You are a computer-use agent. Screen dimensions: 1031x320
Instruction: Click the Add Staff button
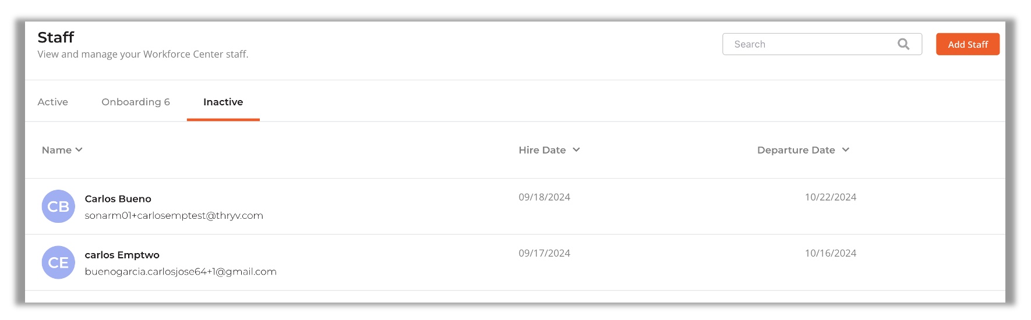pyautogui.click(x=968, y=44)
